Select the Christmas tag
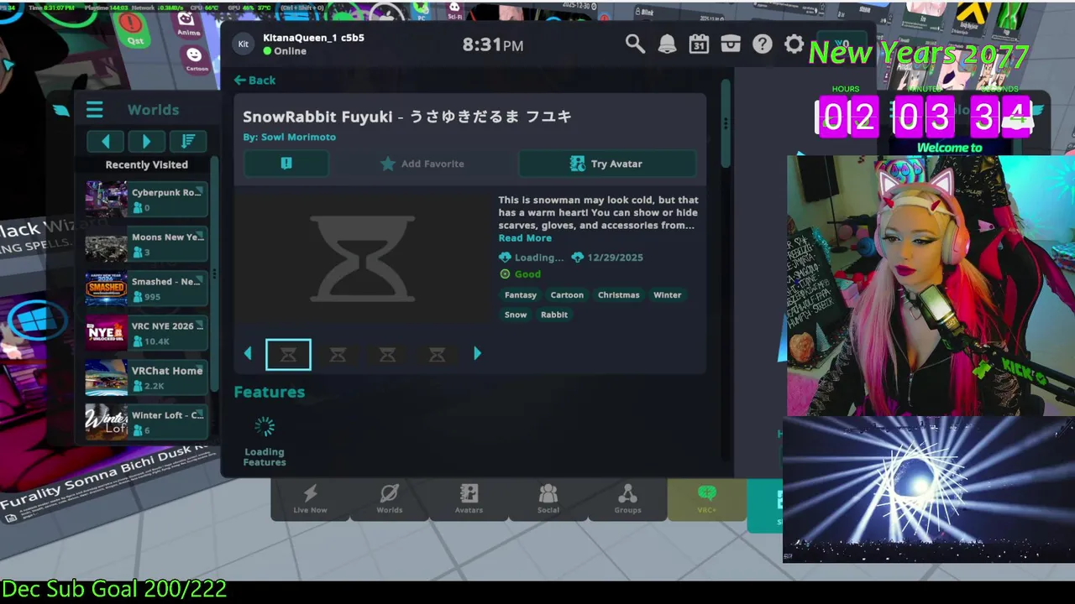 tap(619, 295)
